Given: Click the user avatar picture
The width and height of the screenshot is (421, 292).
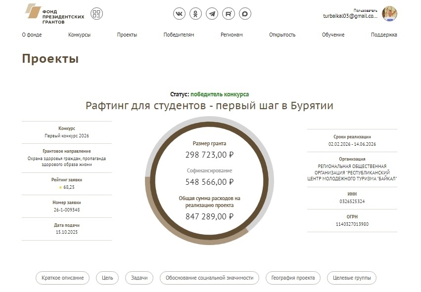Looking at the screenshot, I should point(389,13).
